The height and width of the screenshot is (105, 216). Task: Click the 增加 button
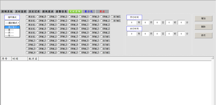click(204, 18)
